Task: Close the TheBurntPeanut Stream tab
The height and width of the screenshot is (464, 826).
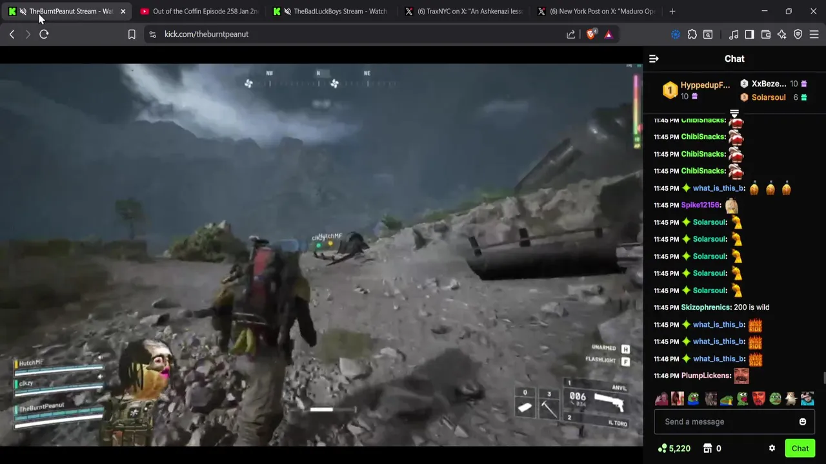Action: (x=123, y=12)
